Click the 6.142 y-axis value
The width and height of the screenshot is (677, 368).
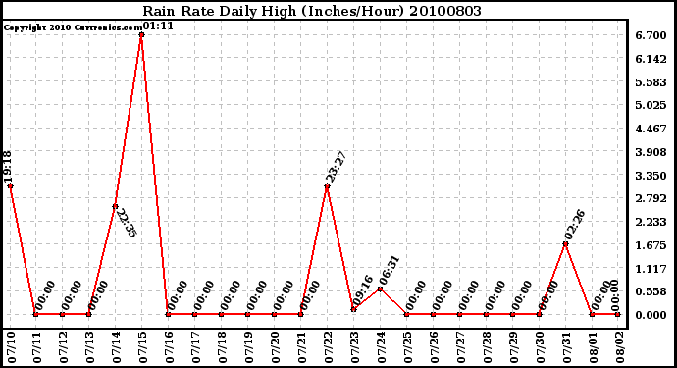tap(651, 59)
